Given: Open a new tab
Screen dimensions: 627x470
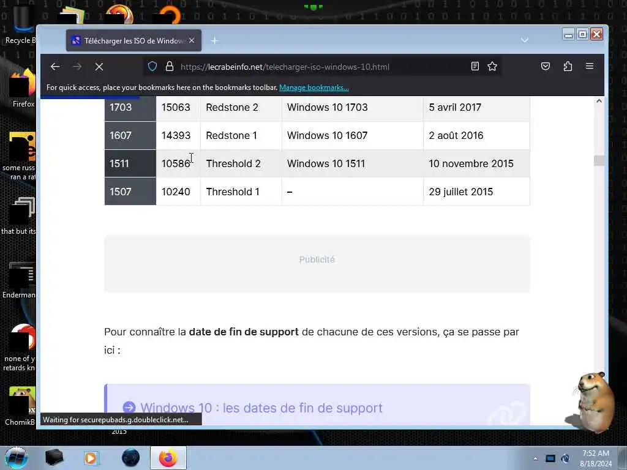Looking at the screenshot, I should [215, 41].
